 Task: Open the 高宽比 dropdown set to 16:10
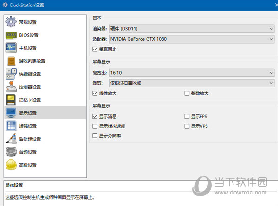coord(192,73)
